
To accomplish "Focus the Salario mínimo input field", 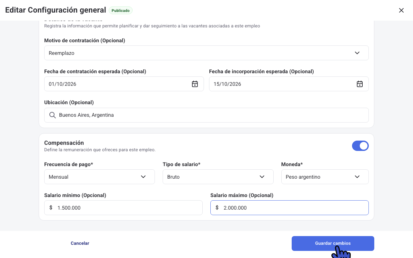I will pos(123,208).
